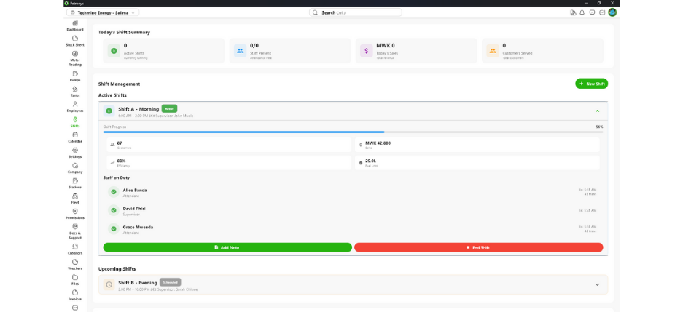Image resolution: width=683 pixels, height=312 pixels.
Task: Open the Tanks page
Action: (x=75, y=92)
